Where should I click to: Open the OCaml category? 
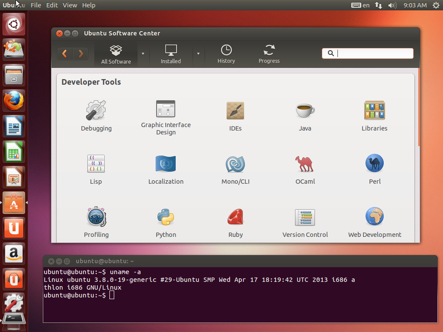[x=305, y=169]
